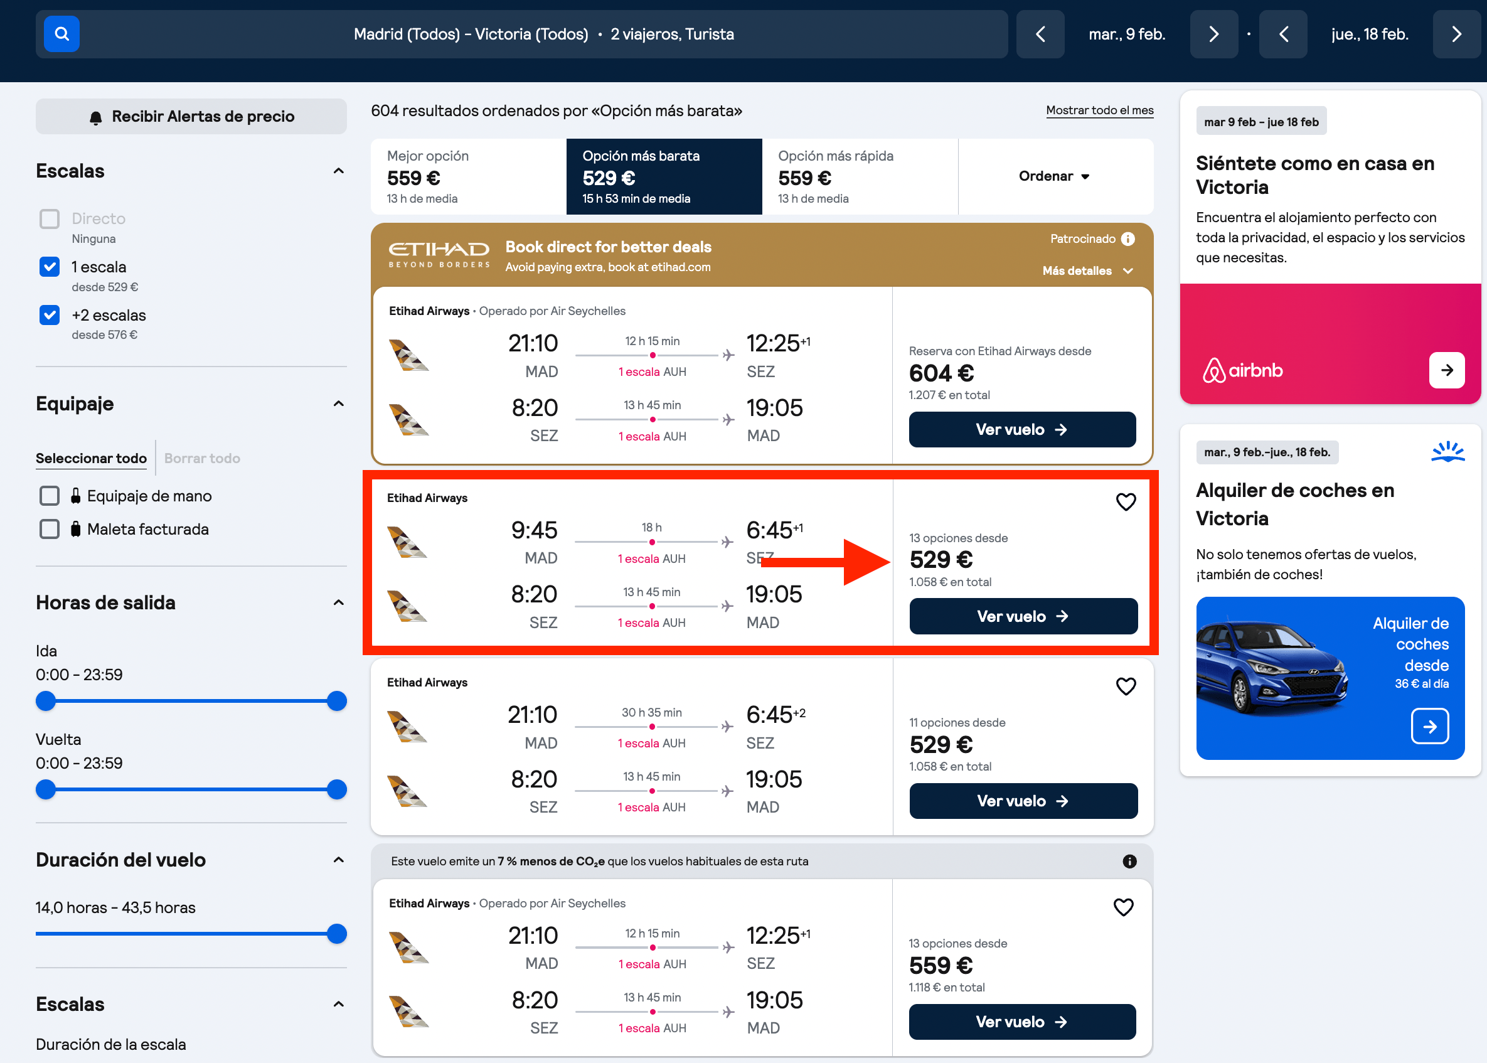The image size is (1487, 1063).
Task: Save the 9:45 MAD flight with heart icon
Action: pos(1126,502)
